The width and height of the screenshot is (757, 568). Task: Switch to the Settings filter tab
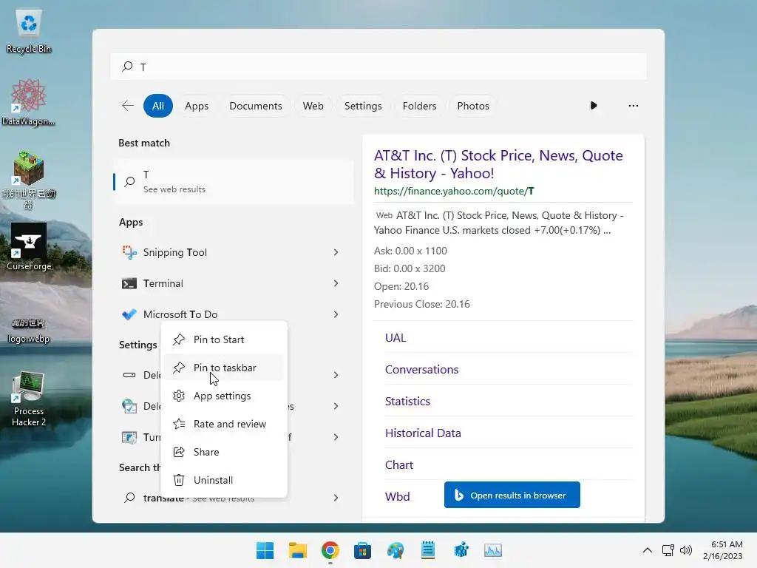[362, 106]
